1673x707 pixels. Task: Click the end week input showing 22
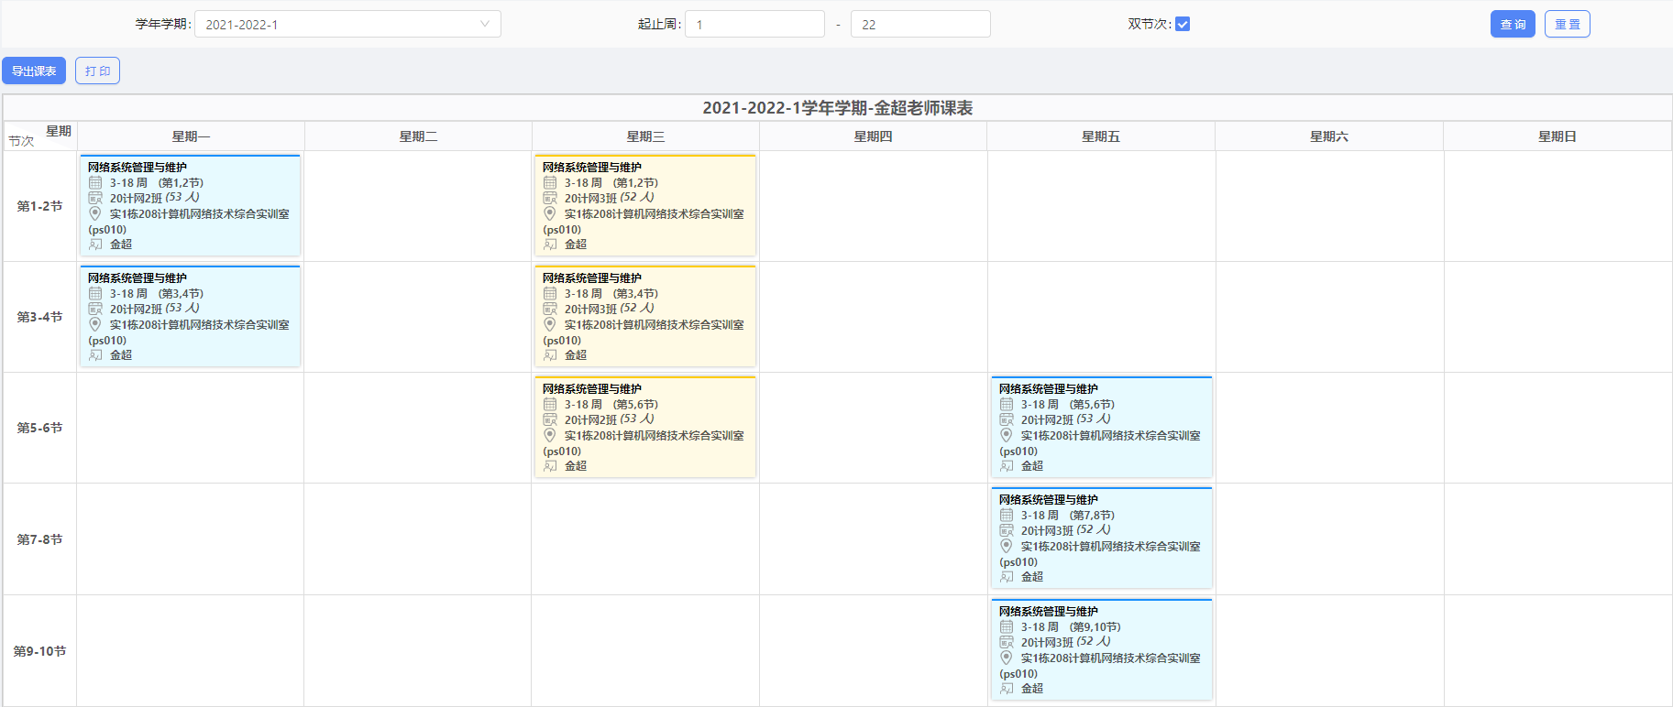click(x=920, y=24)
